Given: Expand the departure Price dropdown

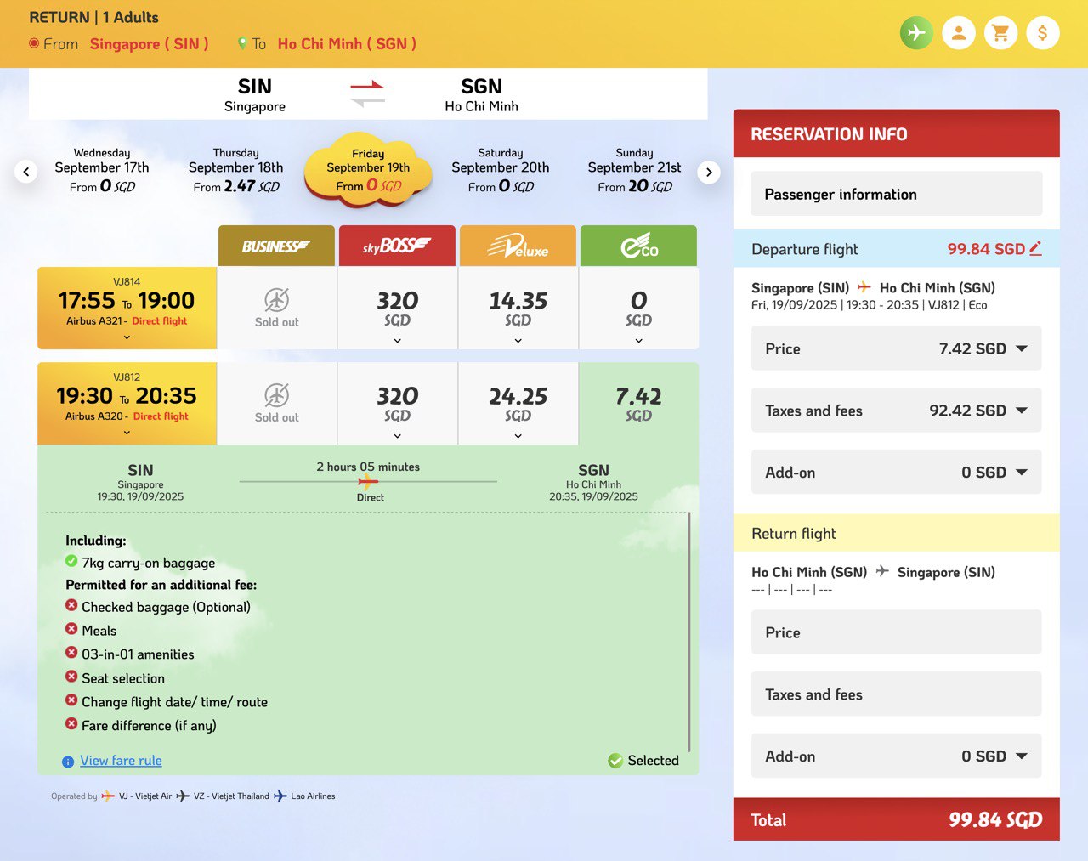Looking at the screenshot, I should [1021, 348].
